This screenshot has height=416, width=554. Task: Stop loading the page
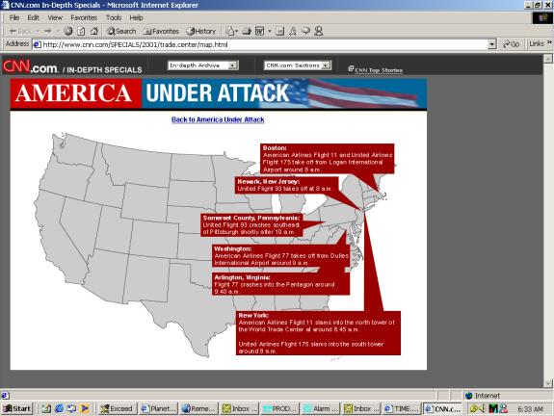pyautogui.click(x=68, y=31)
